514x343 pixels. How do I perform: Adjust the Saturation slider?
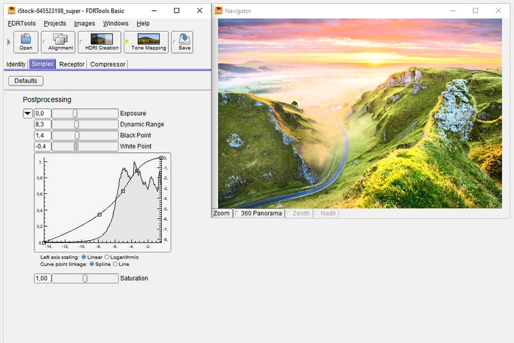click(85, 278)
